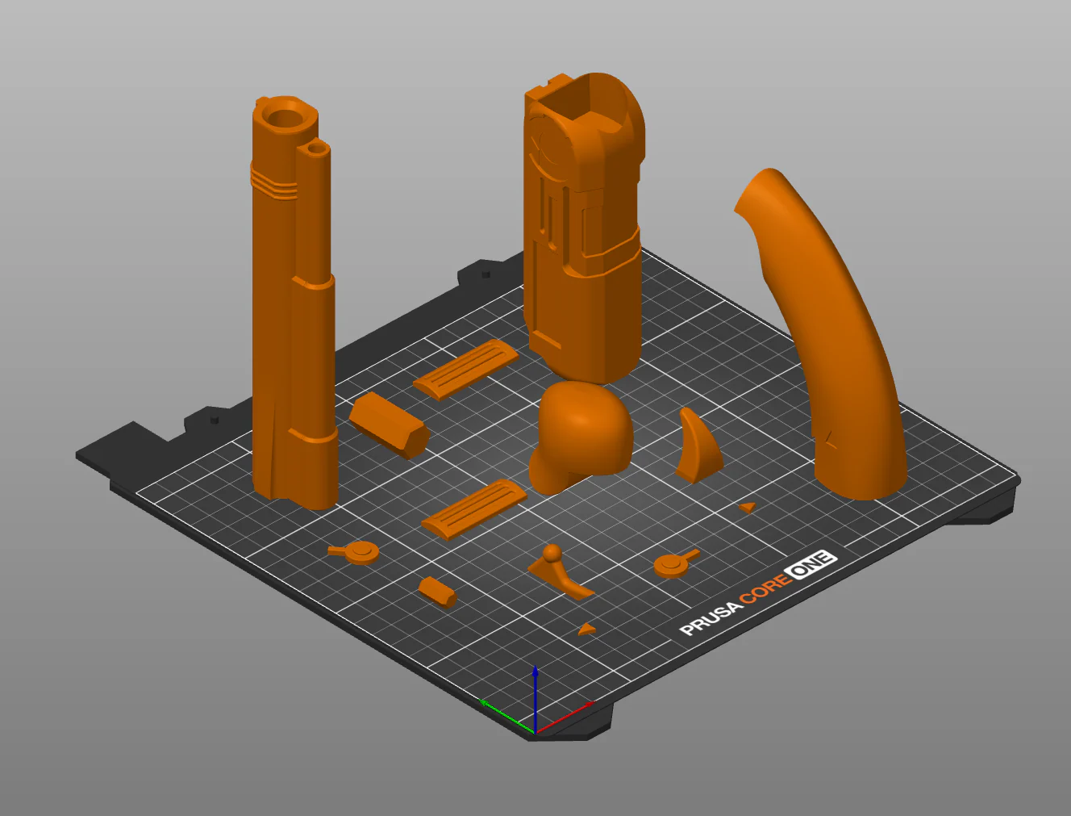1071x816 pixels.
Task: Select the right round knob with lever
Action: [x=673, y=563]
